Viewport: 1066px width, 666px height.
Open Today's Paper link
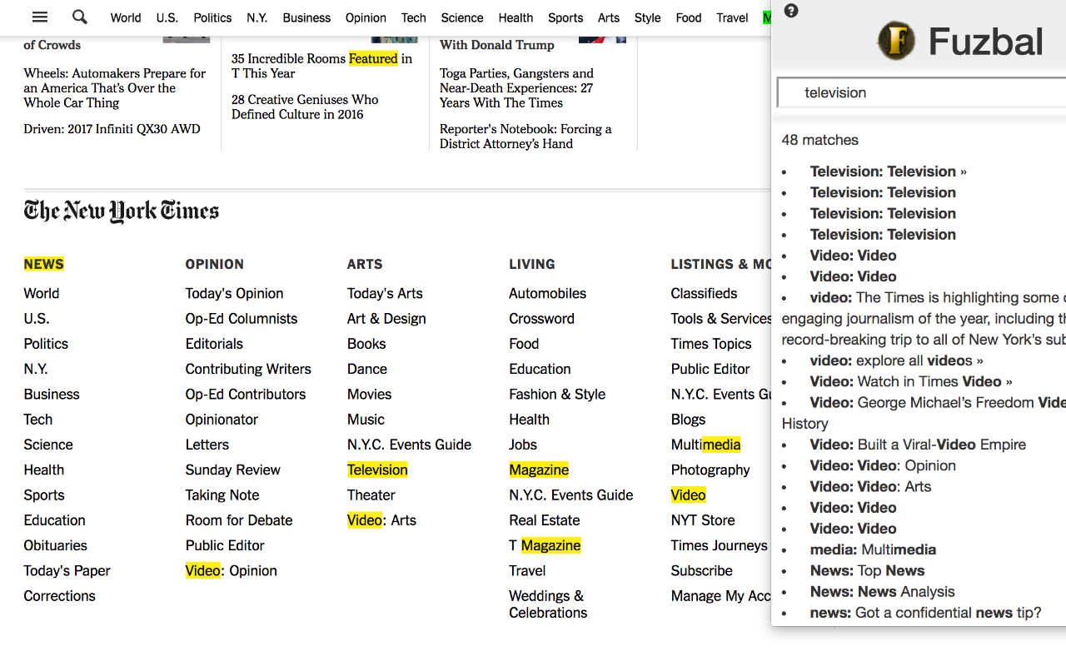point(67,570)
